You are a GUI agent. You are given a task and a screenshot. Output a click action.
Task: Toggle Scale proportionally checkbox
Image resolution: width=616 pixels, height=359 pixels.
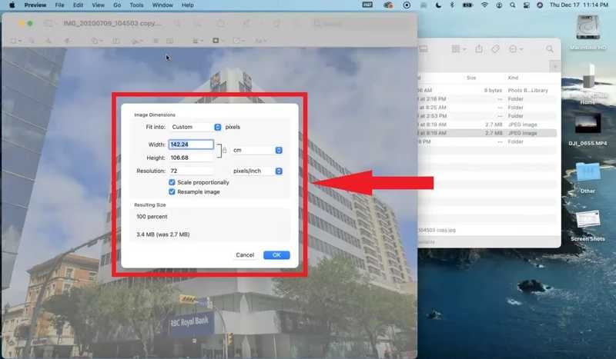(x=172, y=182)
